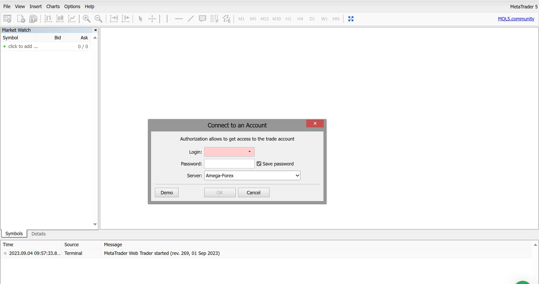Set timeframe to M1

(x=241, y=19)
